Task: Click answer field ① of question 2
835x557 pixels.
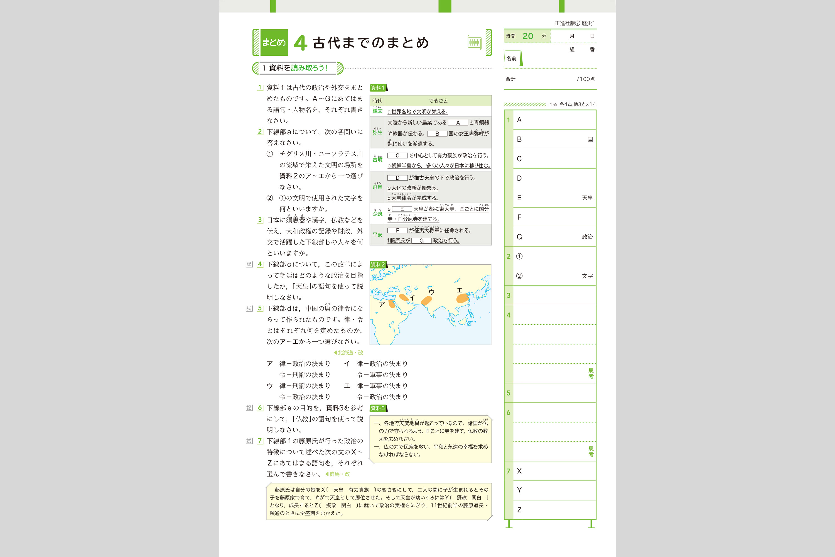Action: pos(554,256)
